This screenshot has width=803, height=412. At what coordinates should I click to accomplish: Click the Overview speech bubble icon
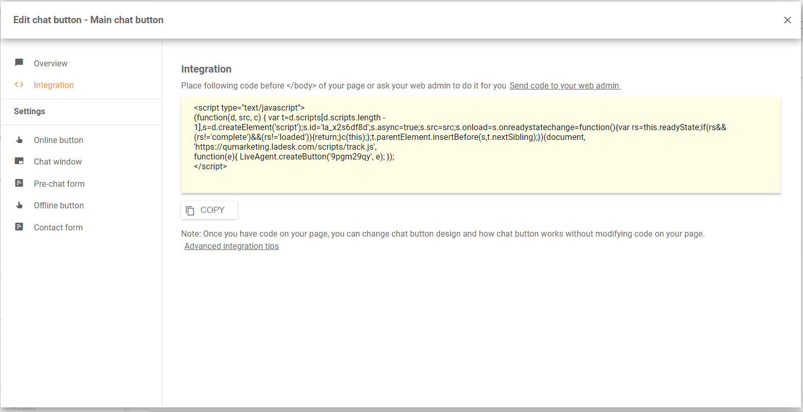point(19,63)
